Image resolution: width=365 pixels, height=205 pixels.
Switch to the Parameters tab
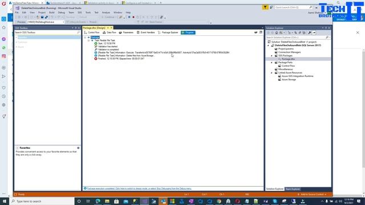click(126, 32)
